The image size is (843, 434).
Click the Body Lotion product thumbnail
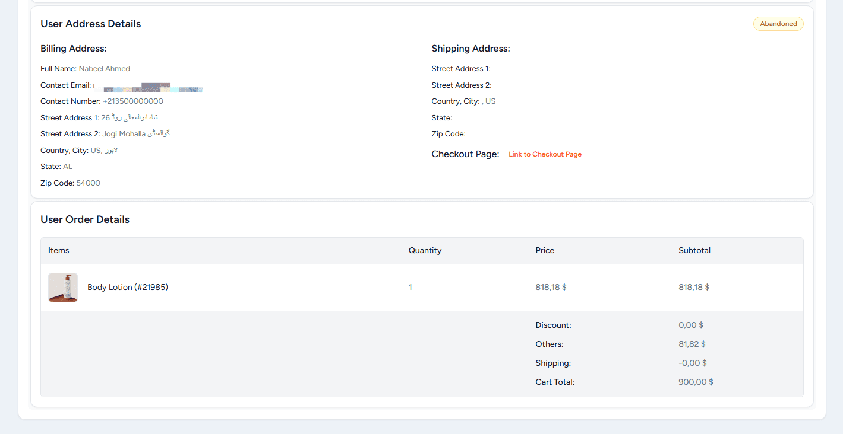point(63,288)
